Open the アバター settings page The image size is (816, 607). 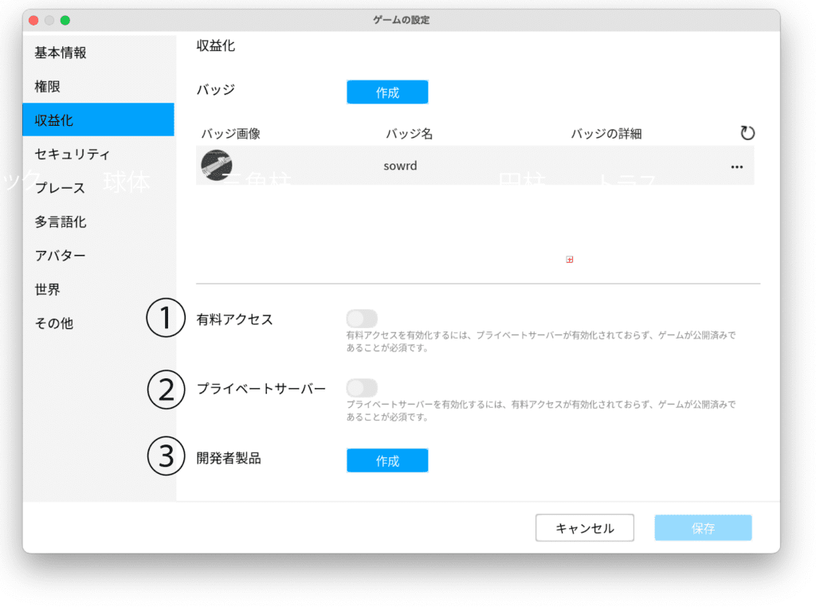[60, 256]
